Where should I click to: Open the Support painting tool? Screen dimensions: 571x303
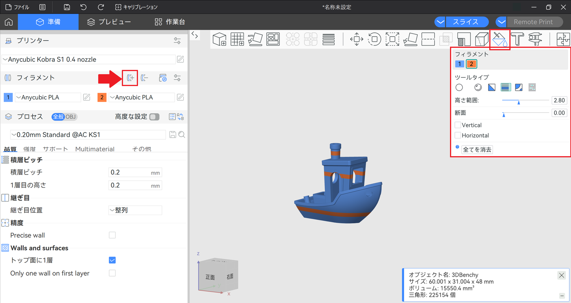point(464,39)
